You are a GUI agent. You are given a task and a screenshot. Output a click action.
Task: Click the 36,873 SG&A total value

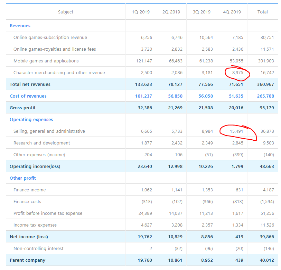click(267, 131)
